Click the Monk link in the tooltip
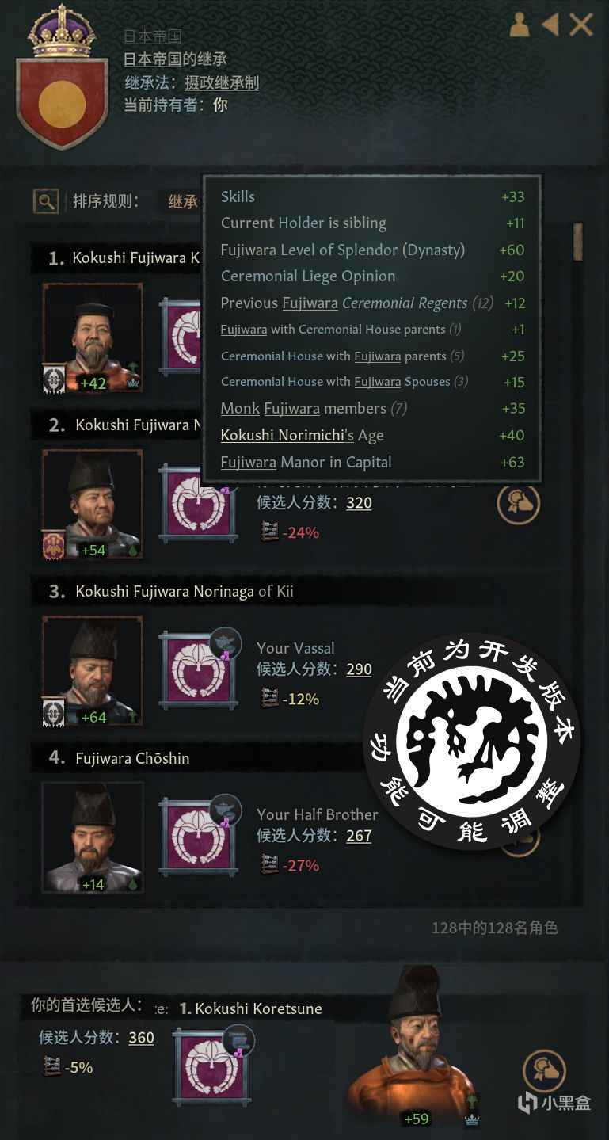This screenshot has height=1140, width=609. pyautogui.click(x=240, y=408)
